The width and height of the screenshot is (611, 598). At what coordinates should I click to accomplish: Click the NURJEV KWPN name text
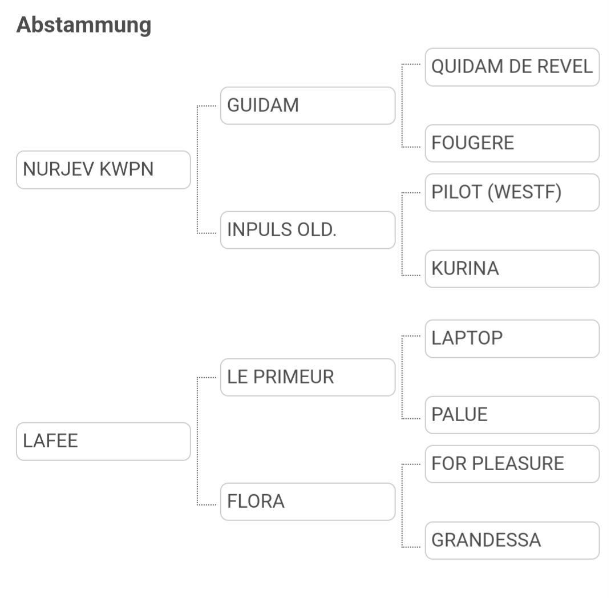pos(88,169)
